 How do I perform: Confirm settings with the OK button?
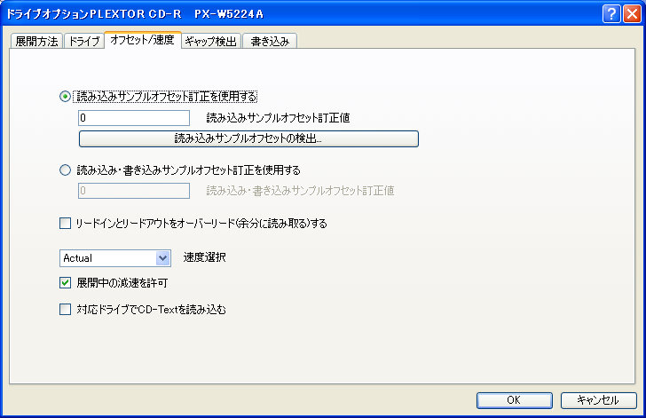pos(514,400)
